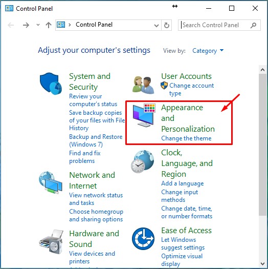Open Find and fix problems
This screenshot has height=269, width=268.
(85, 157)
